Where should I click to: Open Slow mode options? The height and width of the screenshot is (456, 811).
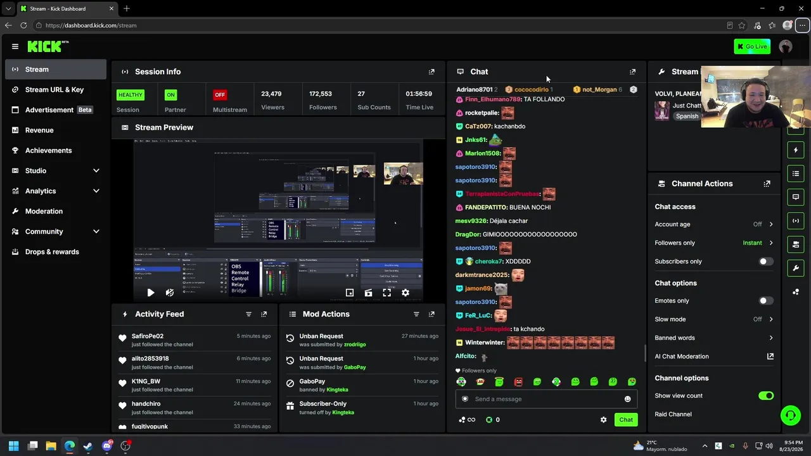coord(714,319)
